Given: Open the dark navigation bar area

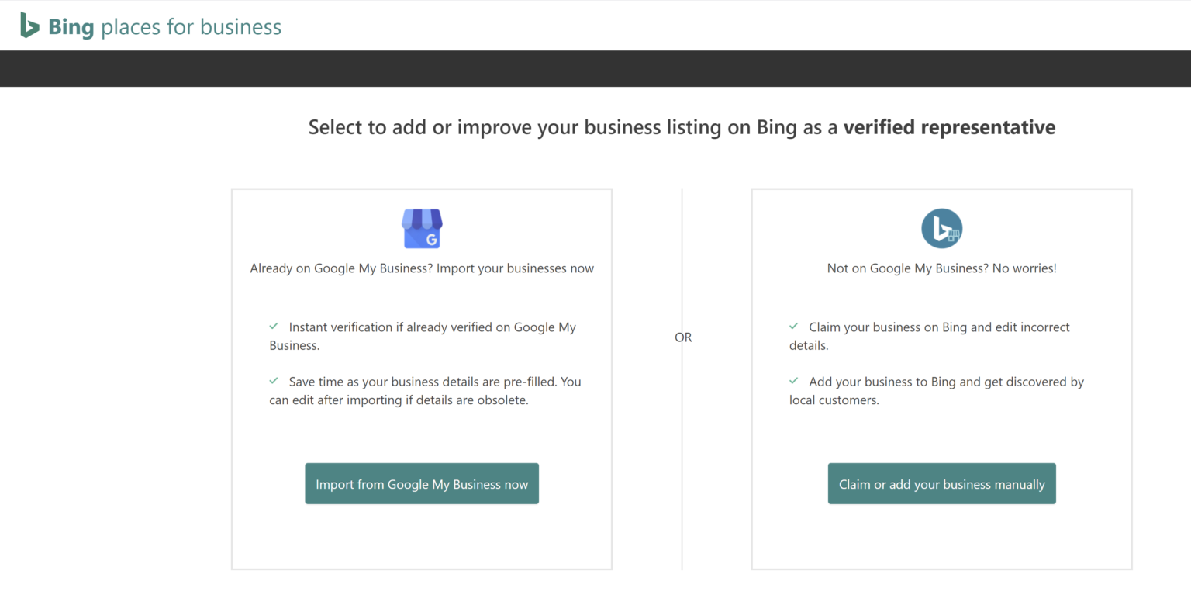Looking at the screenshot, I should tap(595, 68).
